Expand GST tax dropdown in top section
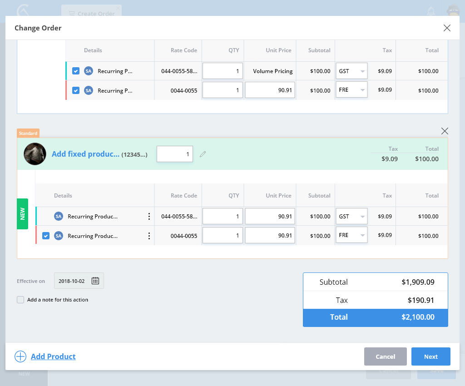This screenshot has width=465, height=386. point(352,71)
